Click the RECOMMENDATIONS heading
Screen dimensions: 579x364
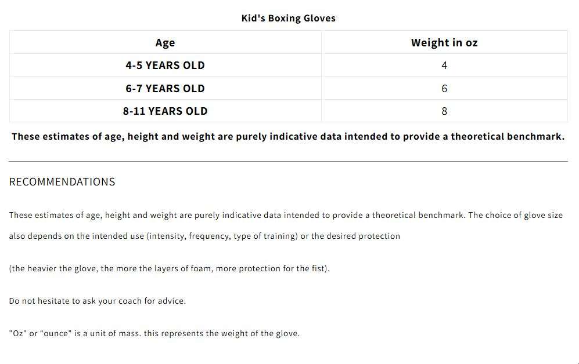click(62, 182)
